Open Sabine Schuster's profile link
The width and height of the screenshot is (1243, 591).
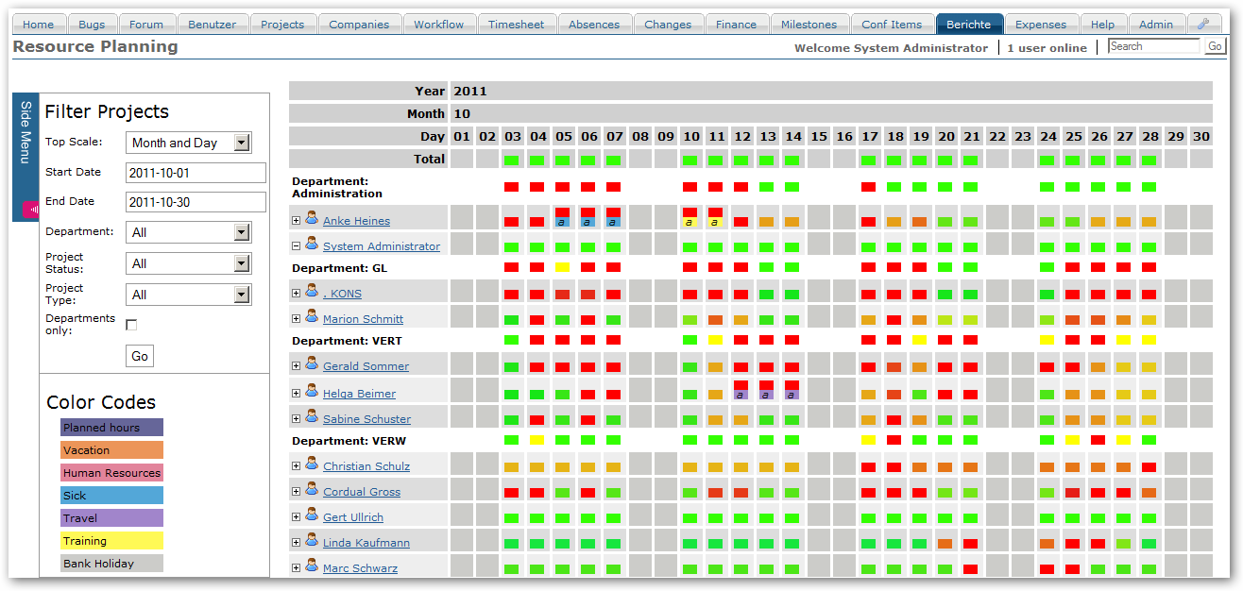click(x=366, y=418)
